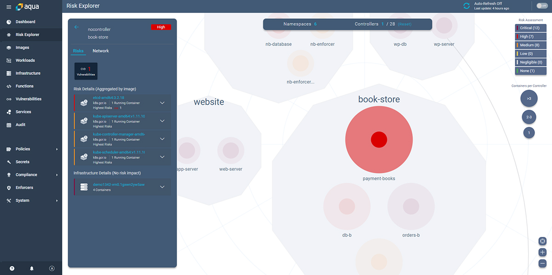Expand the System submenu

(57, 201)
